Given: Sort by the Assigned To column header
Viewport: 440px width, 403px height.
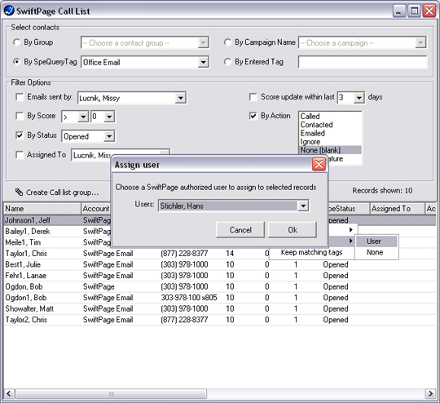Looking at the screenshot, I should click(397, 209).
